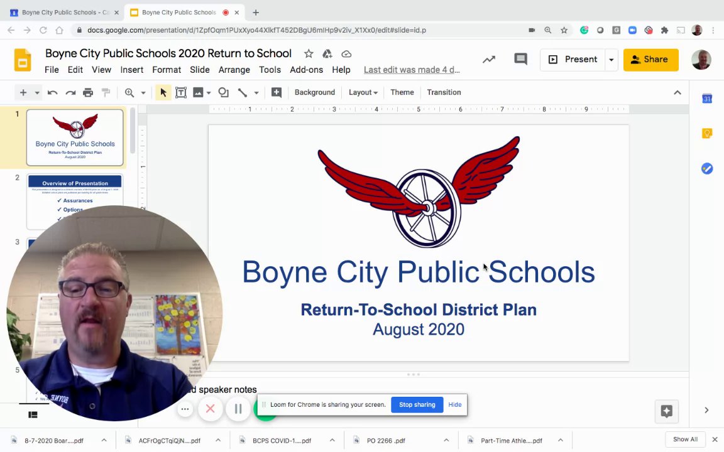This screenshot has width=724, height=452.
Task: Open a new browser tab
Action: click(x=256, y=13)
